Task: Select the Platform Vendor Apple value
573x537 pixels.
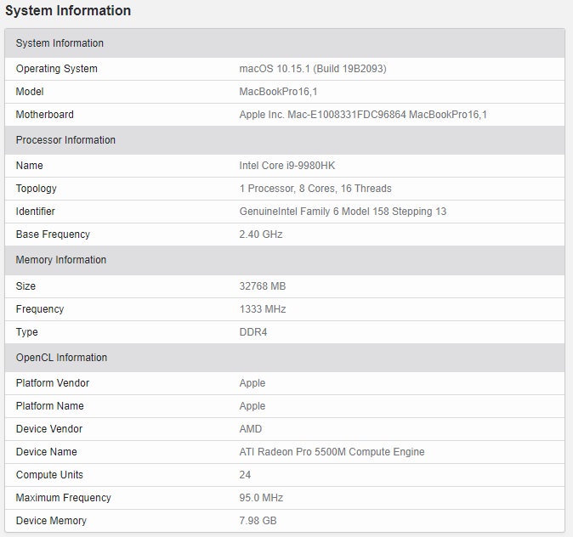Action: tap(252, 383)
